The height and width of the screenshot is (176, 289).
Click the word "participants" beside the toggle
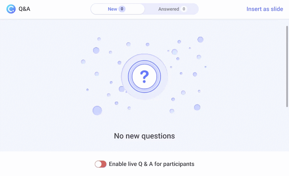click(179, 164)
